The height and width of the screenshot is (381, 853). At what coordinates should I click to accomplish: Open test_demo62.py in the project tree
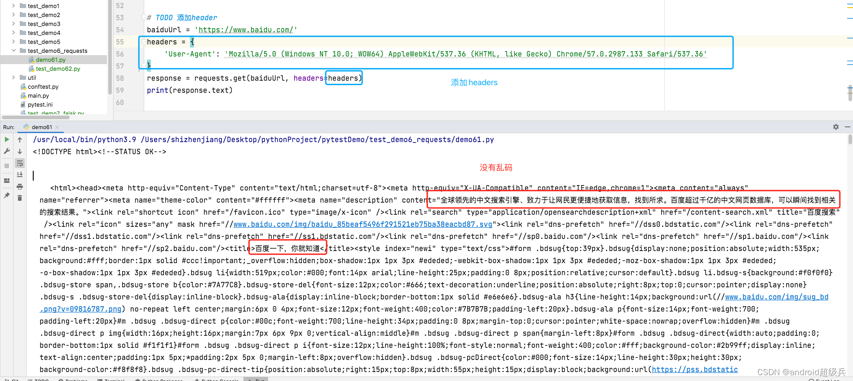point(58,69)
